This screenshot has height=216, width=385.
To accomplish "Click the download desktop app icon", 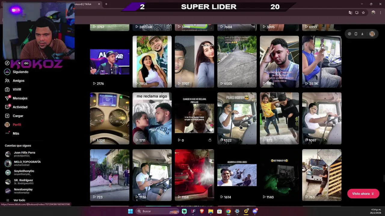I will click(x=362, y=34).
